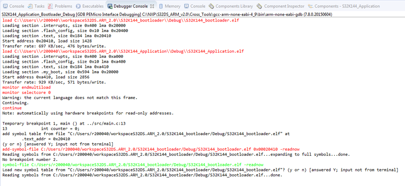Open the Memory tab
Image resolution: width=405 pixels, height=186 pixels.
pos(170,6)
